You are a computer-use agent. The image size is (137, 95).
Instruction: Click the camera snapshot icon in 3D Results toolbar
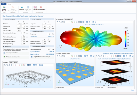click(93, 22)
